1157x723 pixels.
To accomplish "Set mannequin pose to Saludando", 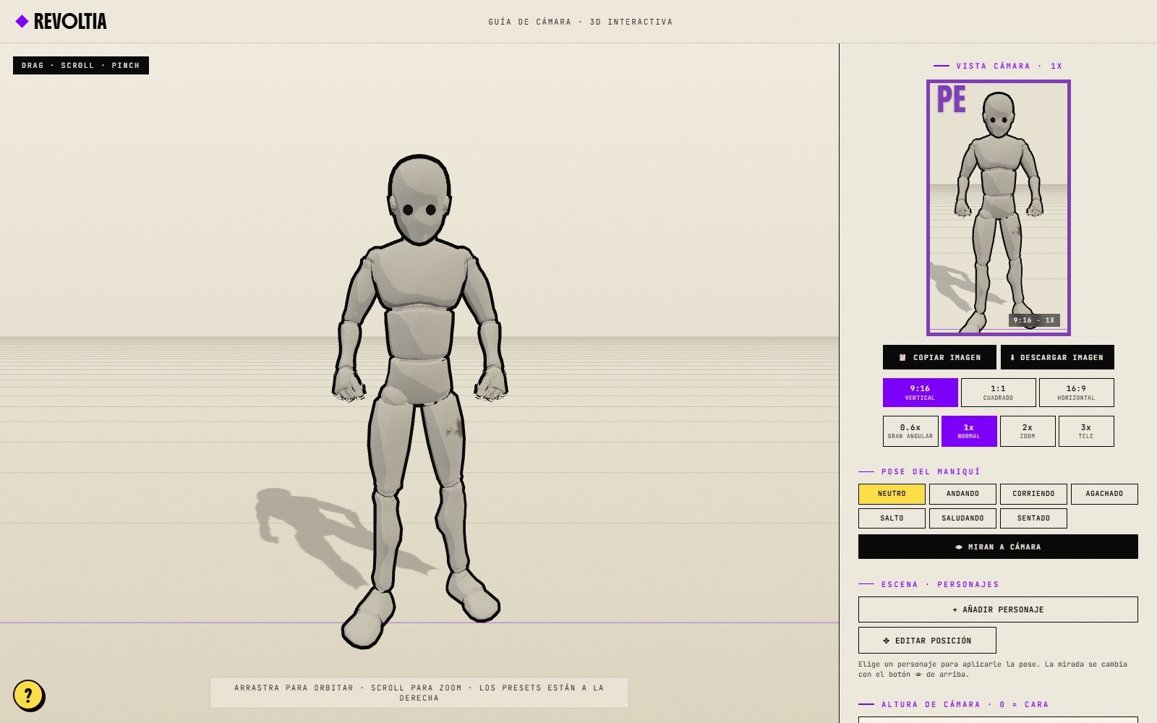I will tap(962, 518).
